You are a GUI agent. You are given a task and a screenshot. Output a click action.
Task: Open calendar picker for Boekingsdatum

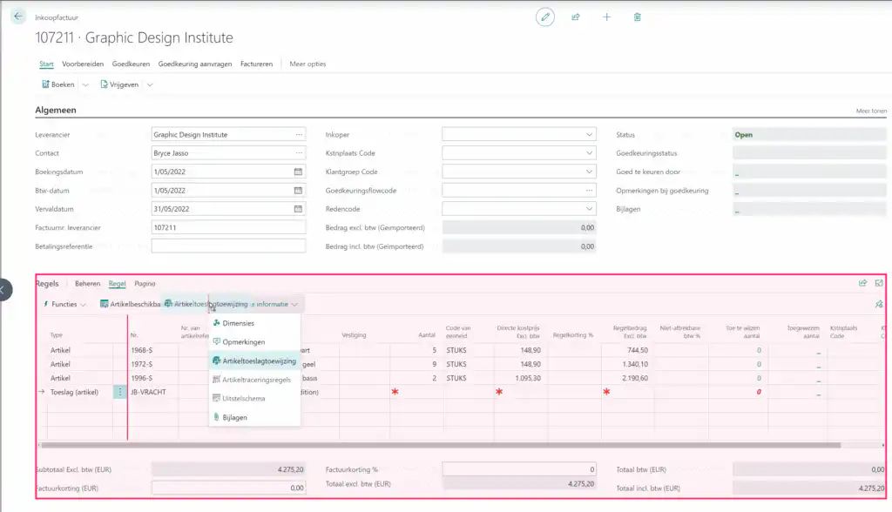(298, 172)
